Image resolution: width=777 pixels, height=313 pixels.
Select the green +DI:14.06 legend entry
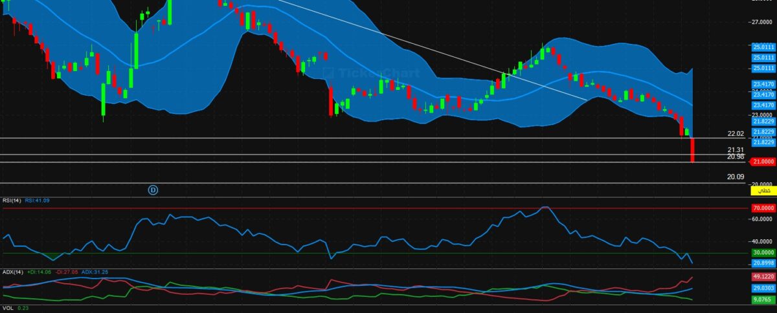[x=40, y=272]
